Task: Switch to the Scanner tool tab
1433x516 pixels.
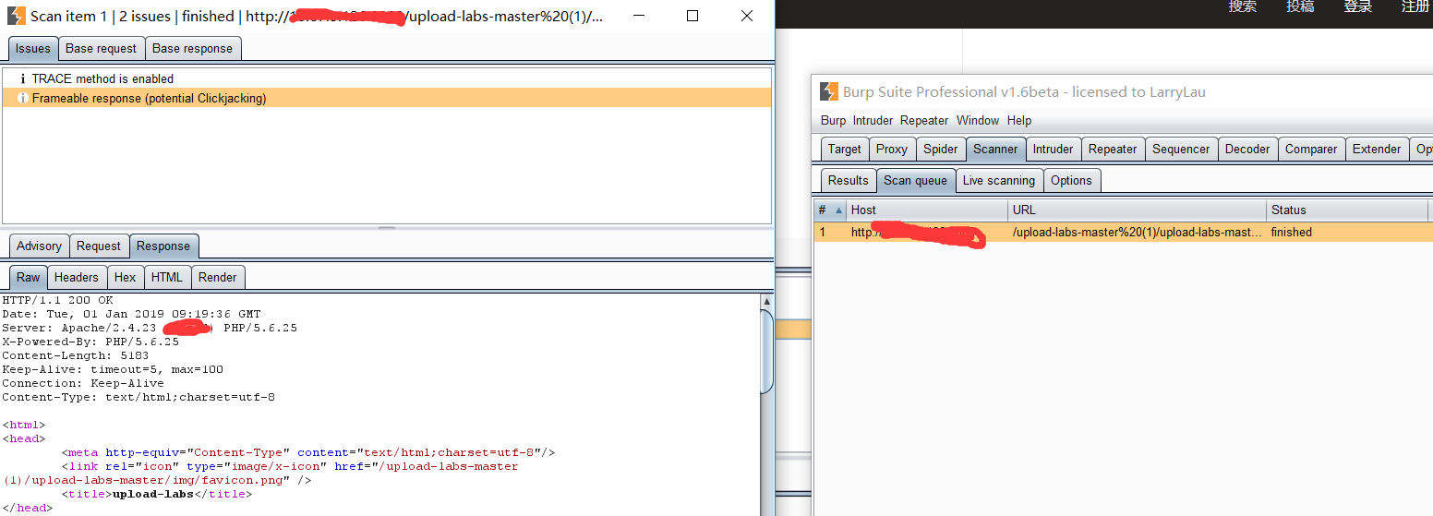Action: click(x=995, y=149)
